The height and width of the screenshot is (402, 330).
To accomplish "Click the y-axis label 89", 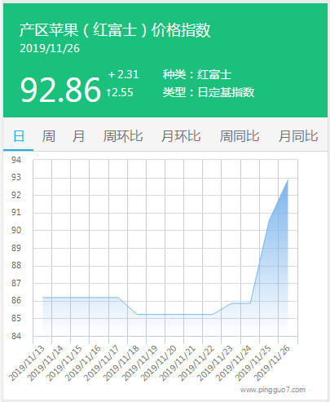I will pyautogui.click(x=16, y=248).
